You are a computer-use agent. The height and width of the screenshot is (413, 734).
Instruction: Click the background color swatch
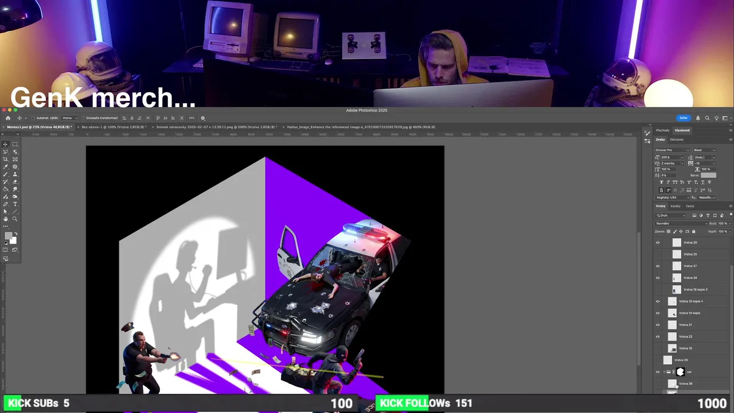pyautogui.click(x=13, y=240)
